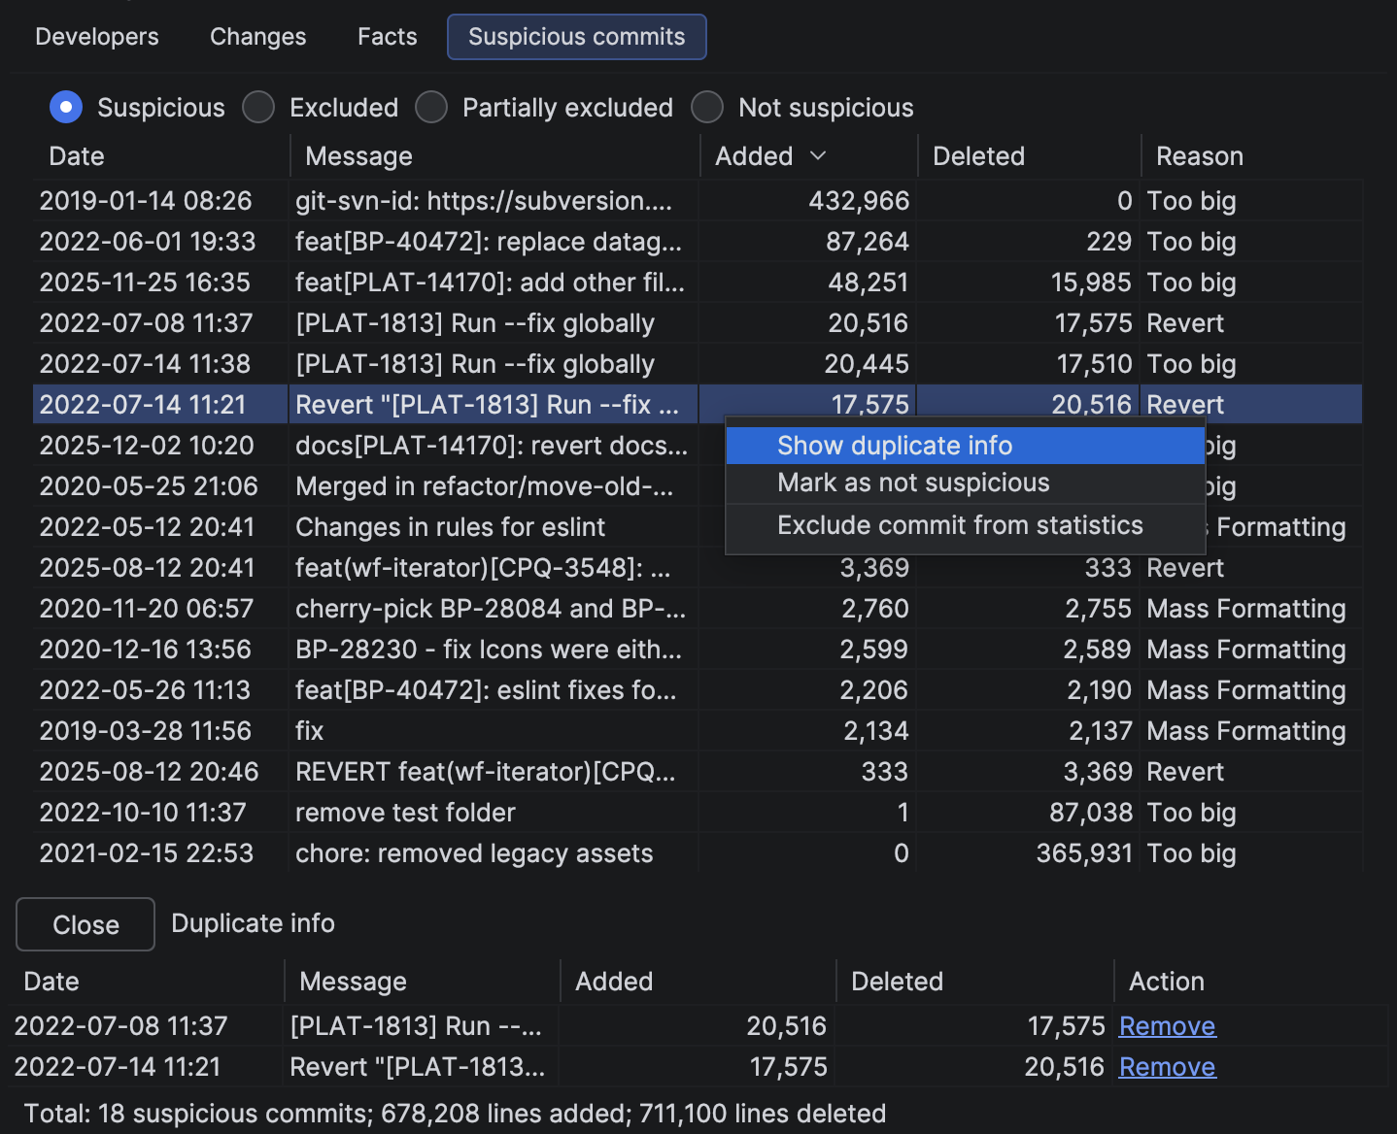The height and width of the screenshot is (1134, 1397).
Task: Switch to the Facts tab
Action: point(386,36)
